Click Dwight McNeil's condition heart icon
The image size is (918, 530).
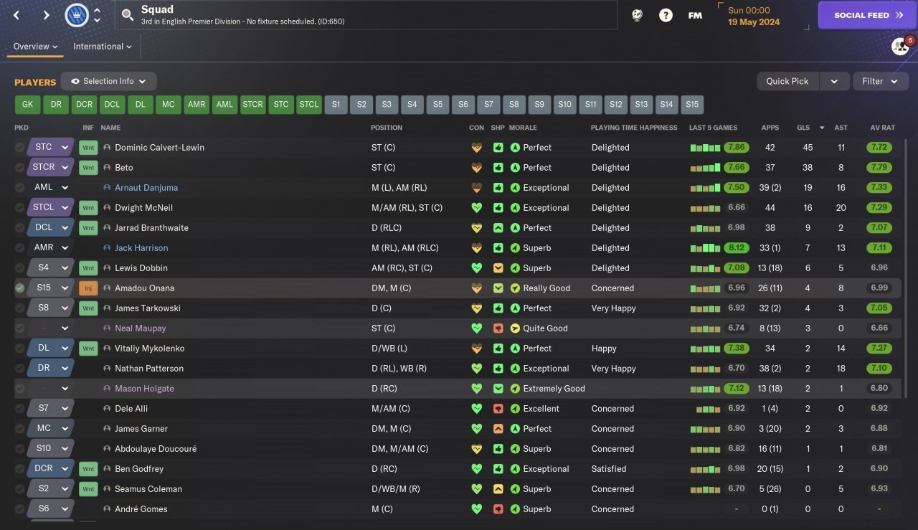click(x=475, y=208)
